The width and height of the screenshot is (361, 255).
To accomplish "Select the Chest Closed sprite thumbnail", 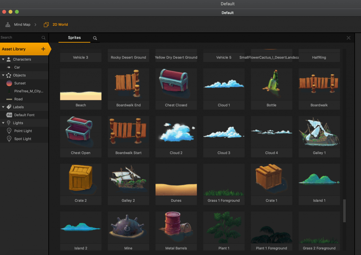I will [176, 85].
